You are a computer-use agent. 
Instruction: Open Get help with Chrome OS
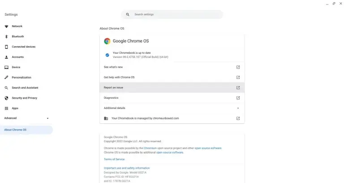click(119, 77)
